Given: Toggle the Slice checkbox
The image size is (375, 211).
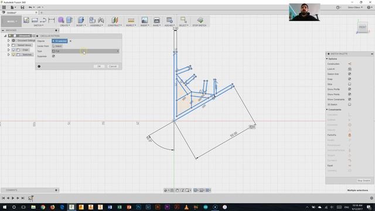Looking at the screenshot, I should (x=349, y=84).
